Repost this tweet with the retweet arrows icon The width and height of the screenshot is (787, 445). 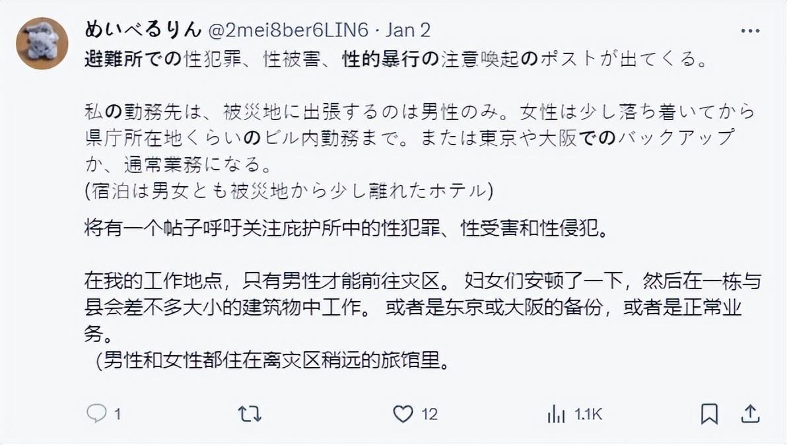pos(250,414)
